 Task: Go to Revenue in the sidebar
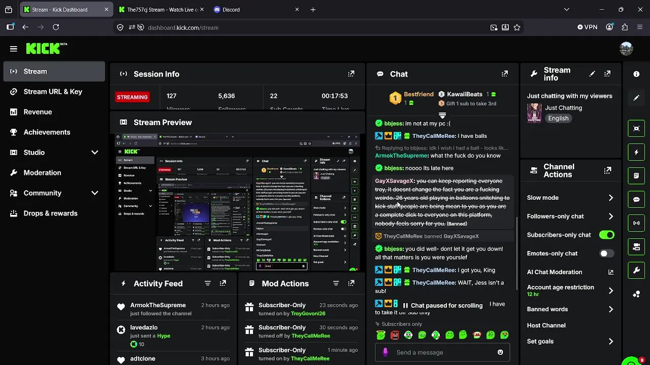tap(54, 112)
